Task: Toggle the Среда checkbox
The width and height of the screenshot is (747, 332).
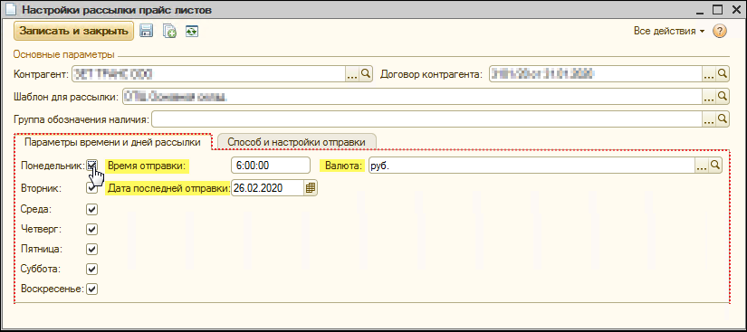Action: tap(92, 209)
